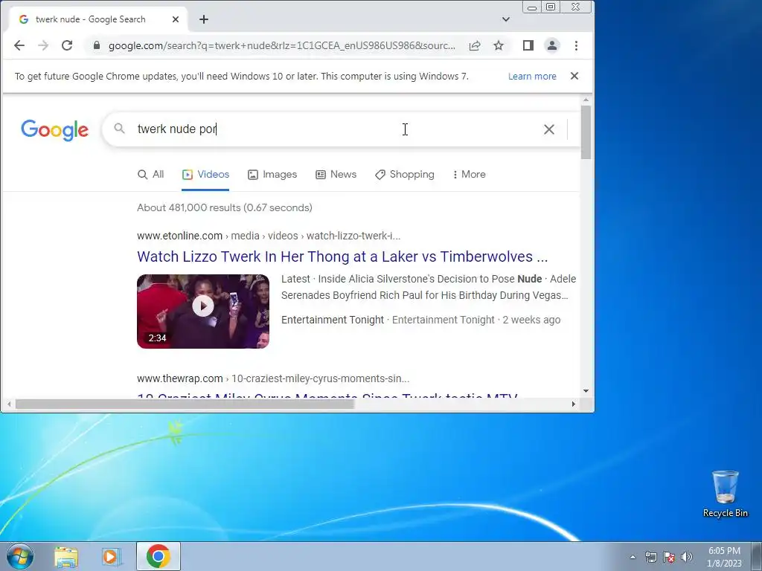
Task: Switch to the Images tab
Action: point(272,174)
